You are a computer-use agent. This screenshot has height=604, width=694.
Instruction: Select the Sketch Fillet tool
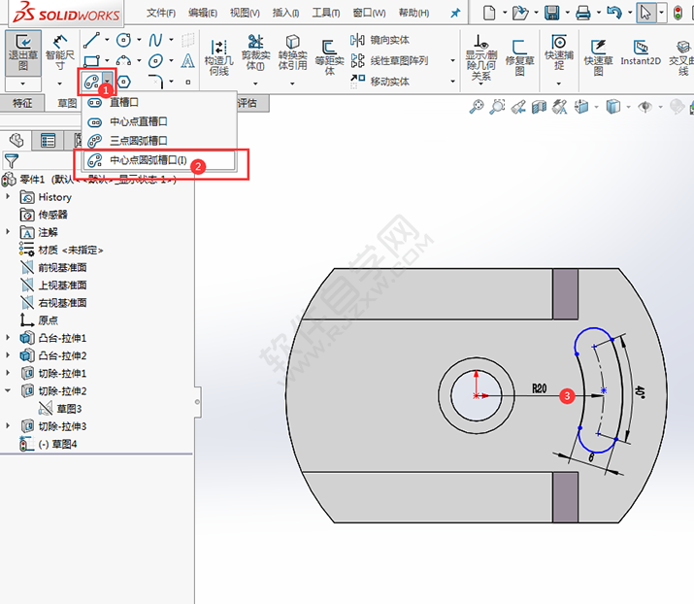coord(155,82)
